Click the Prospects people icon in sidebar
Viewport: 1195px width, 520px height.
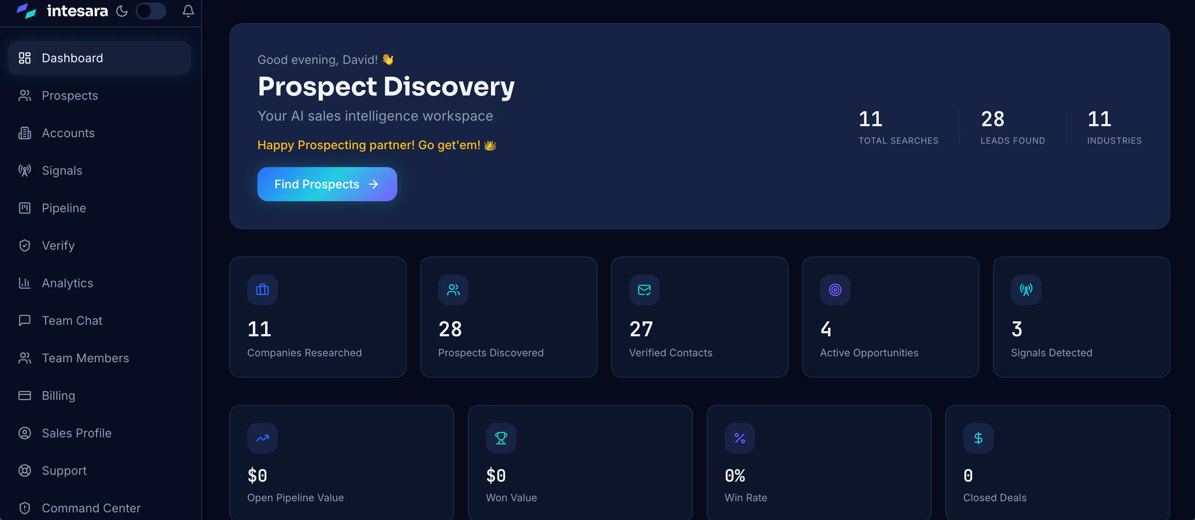(x=25, y=95)
